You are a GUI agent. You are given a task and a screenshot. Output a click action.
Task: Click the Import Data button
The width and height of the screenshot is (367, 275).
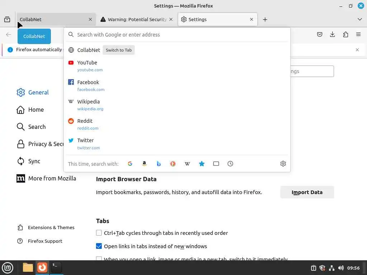click(307, 192)
